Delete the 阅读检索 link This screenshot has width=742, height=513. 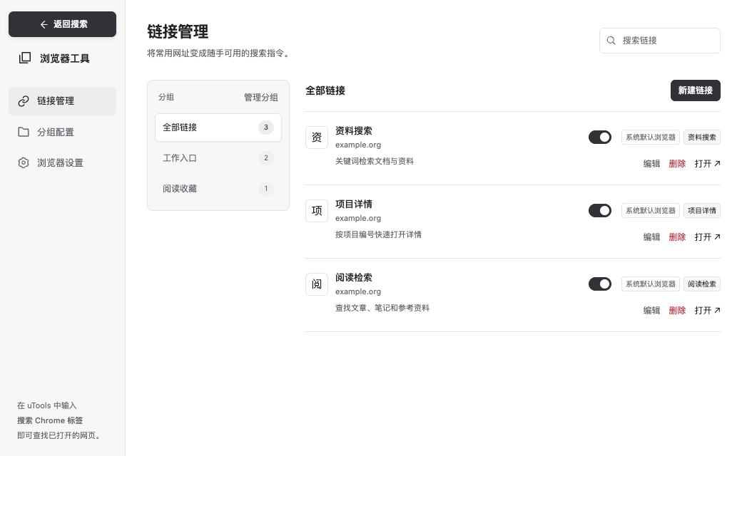[x=677, y=311]
